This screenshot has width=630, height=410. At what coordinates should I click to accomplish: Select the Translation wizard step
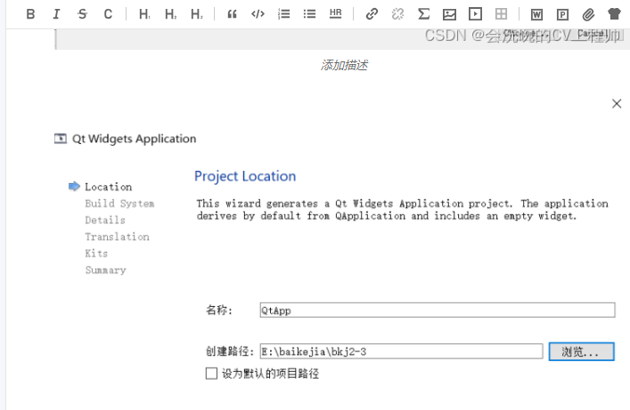click(118, 237)
